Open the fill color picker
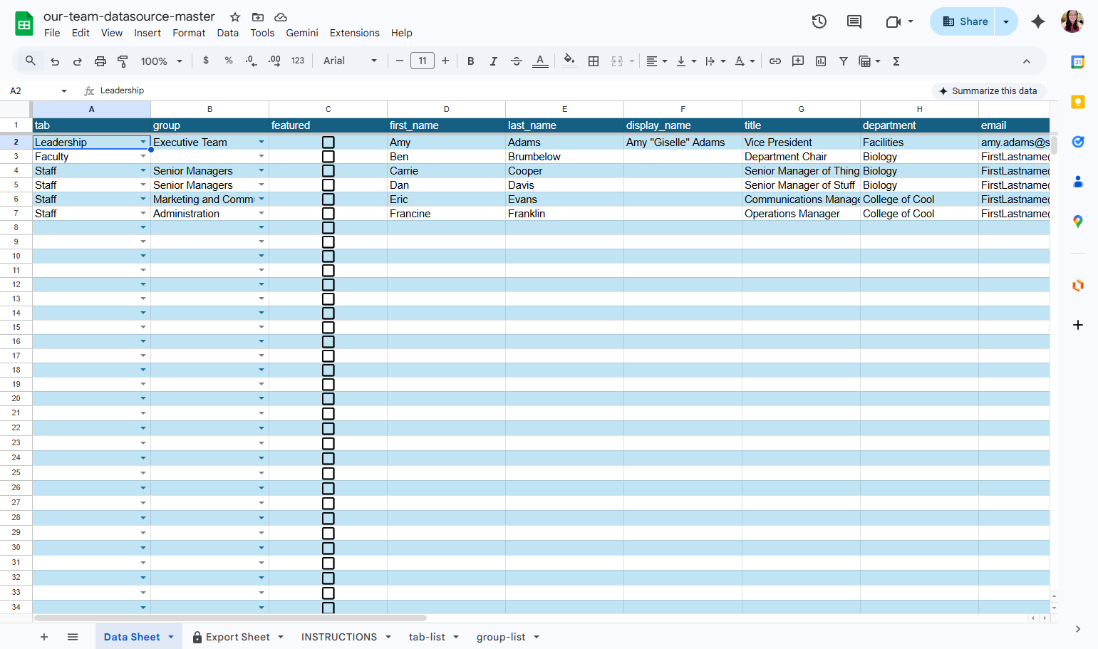This screenshot has height=649, width=1098. pos(569,61)
